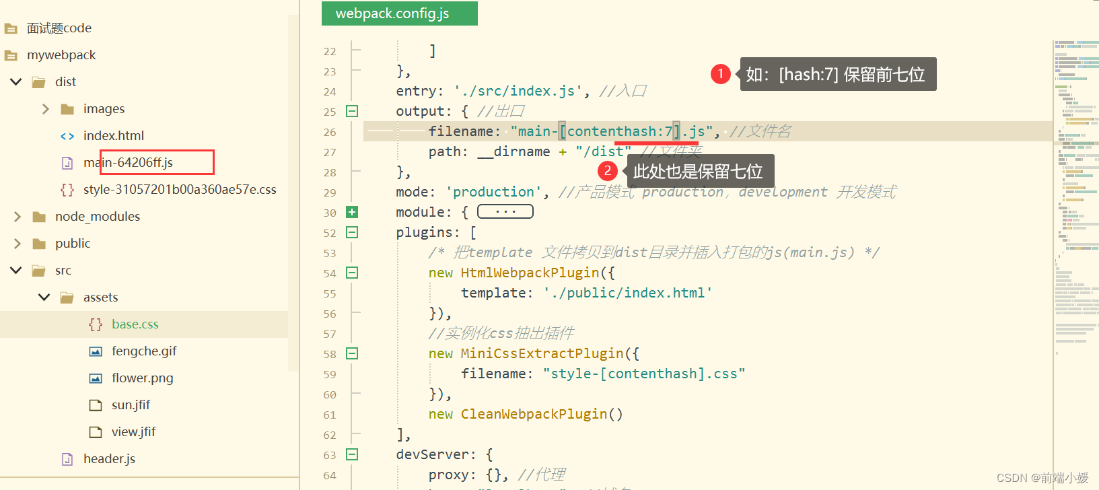Select the images folder label

104,108
